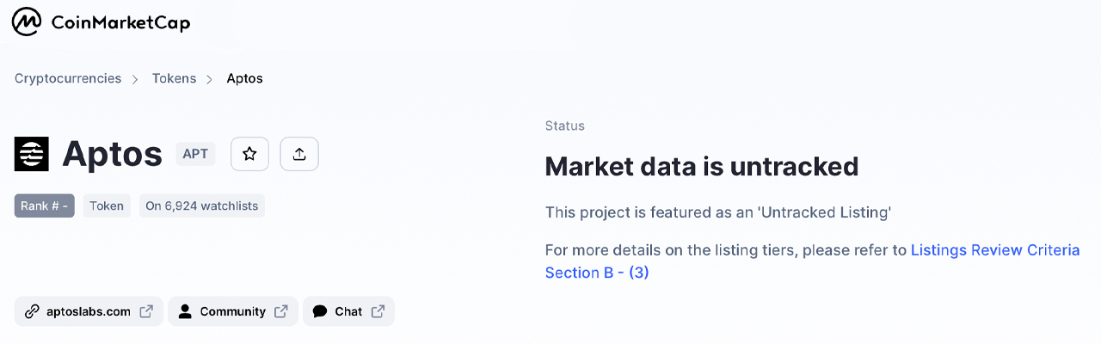The height and width of the screenshot is (344, 1101).
Task: Click the Rank # badge
Action: (45, 206)
